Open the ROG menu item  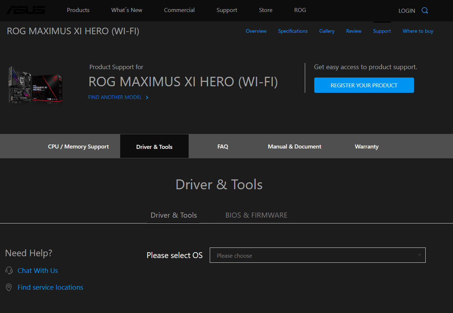point(300,10)
